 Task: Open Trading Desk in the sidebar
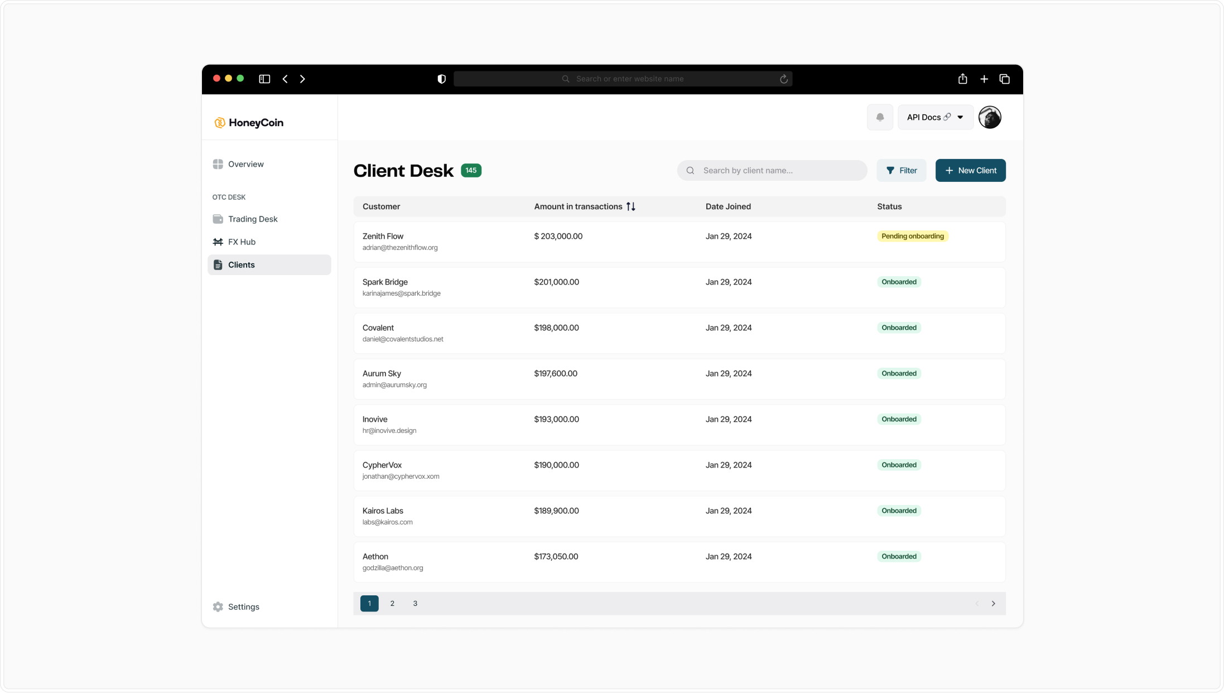[252, 219]
